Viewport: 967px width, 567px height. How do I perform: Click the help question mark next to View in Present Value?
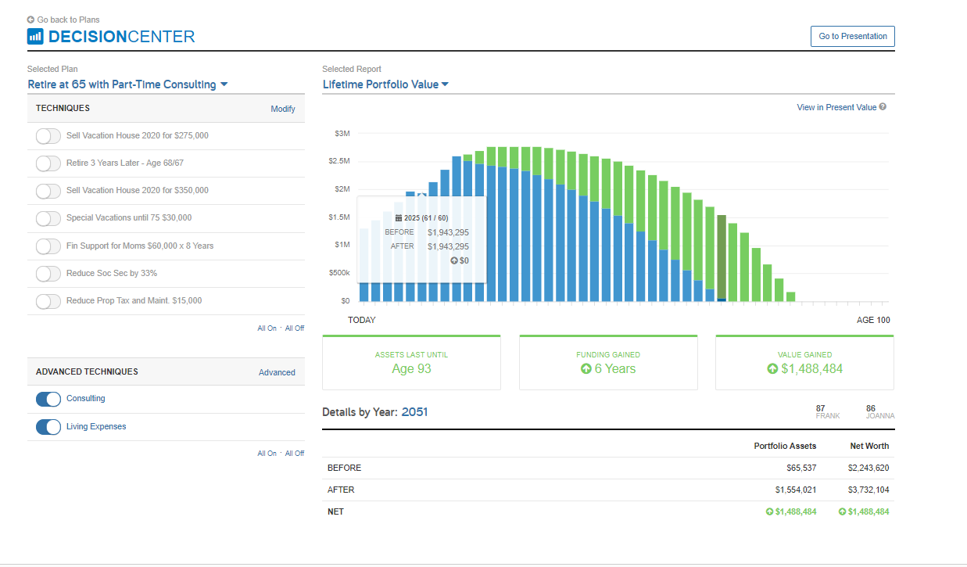pyautogui.click(x=883, y=107)
